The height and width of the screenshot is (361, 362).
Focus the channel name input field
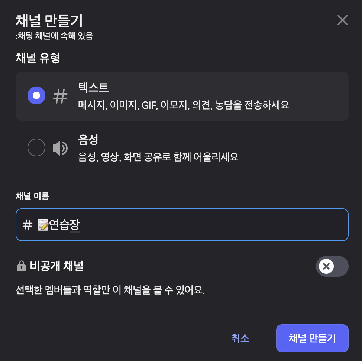[182, 224]
